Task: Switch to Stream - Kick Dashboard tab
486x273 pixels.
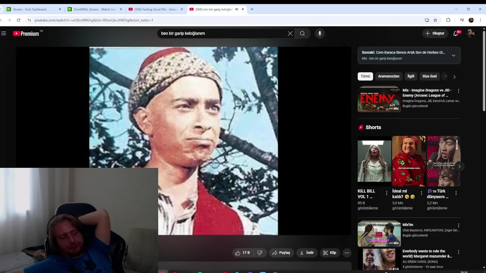Action: tap(29, 9)
